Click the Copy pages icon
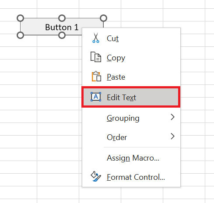The height and width of the screenshot is (203, 214). (96, 57)
